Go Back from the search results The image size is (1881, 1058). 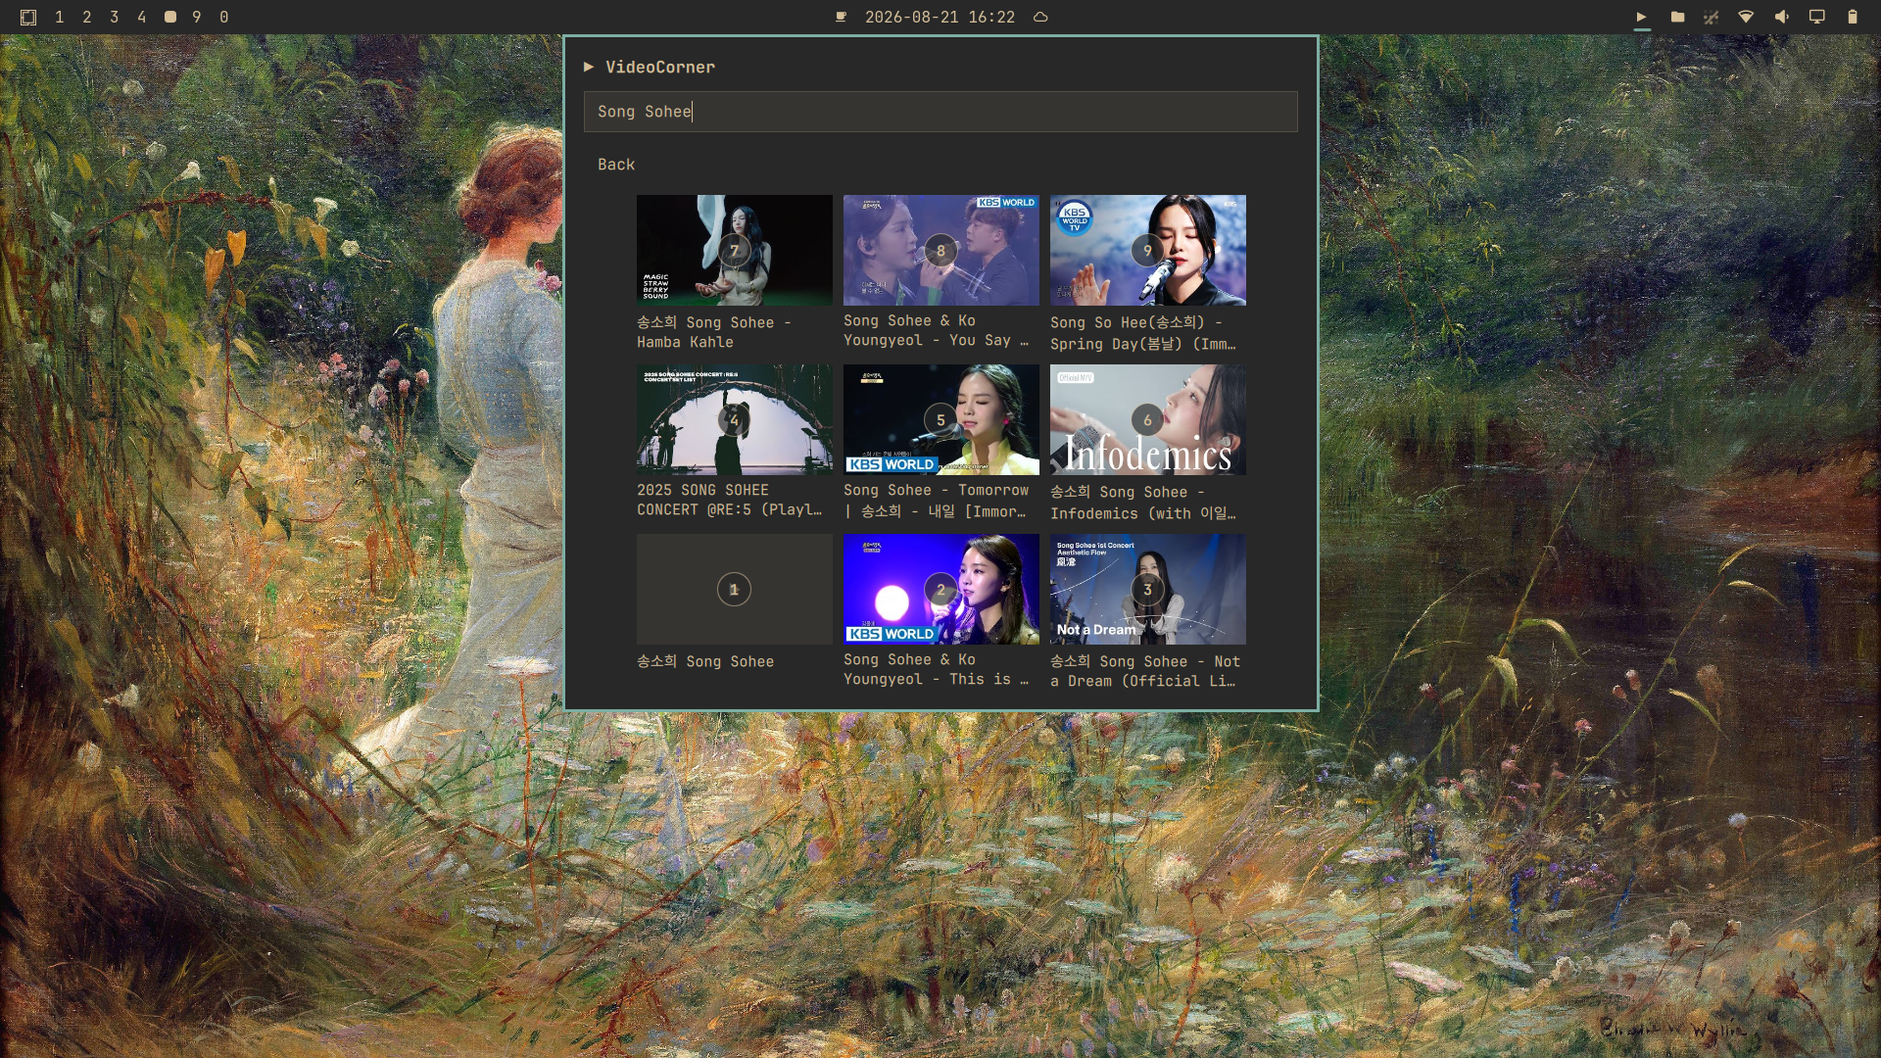click(x=616, y=165)
